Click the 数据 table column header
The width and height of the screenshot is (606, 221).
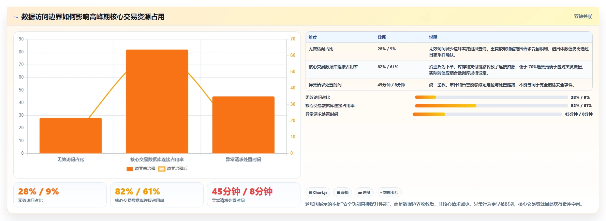click(382, 37)
